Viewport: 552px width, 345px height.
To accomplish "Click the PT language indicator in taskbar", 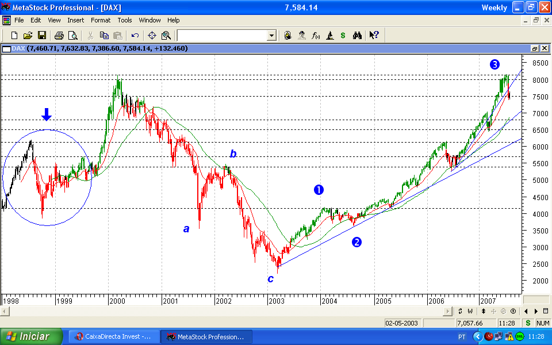I will tap(462, 337).
